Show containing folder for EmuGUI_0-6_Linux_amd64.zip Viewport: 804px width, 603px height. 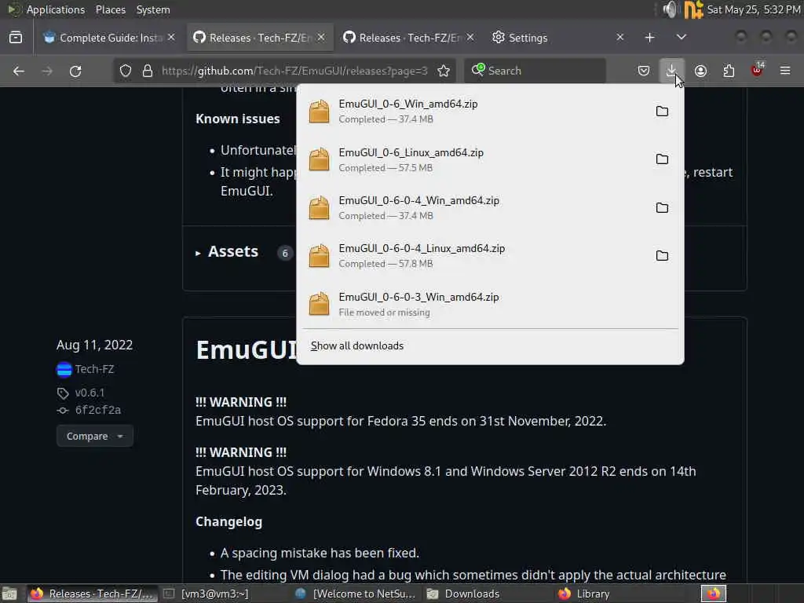tap(662, 159)
